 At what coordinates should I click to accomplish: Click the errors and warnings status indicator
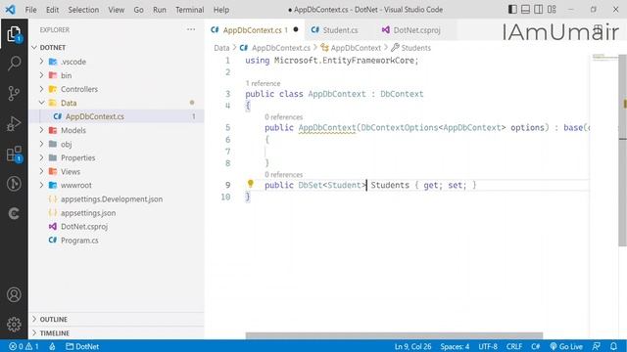coord(24,346)
